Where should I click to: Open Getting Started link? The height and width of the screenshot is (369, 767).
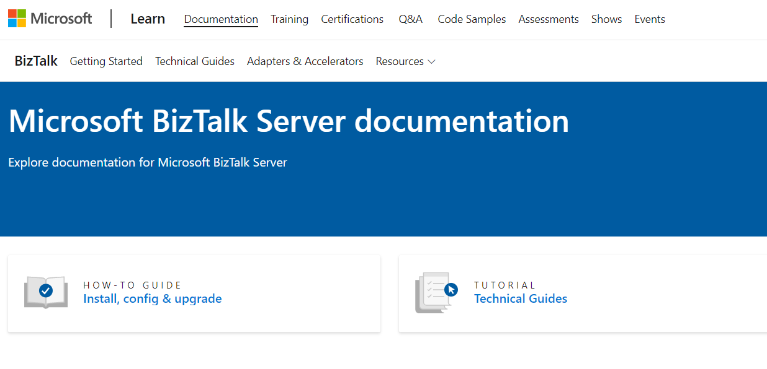(106, 61)
